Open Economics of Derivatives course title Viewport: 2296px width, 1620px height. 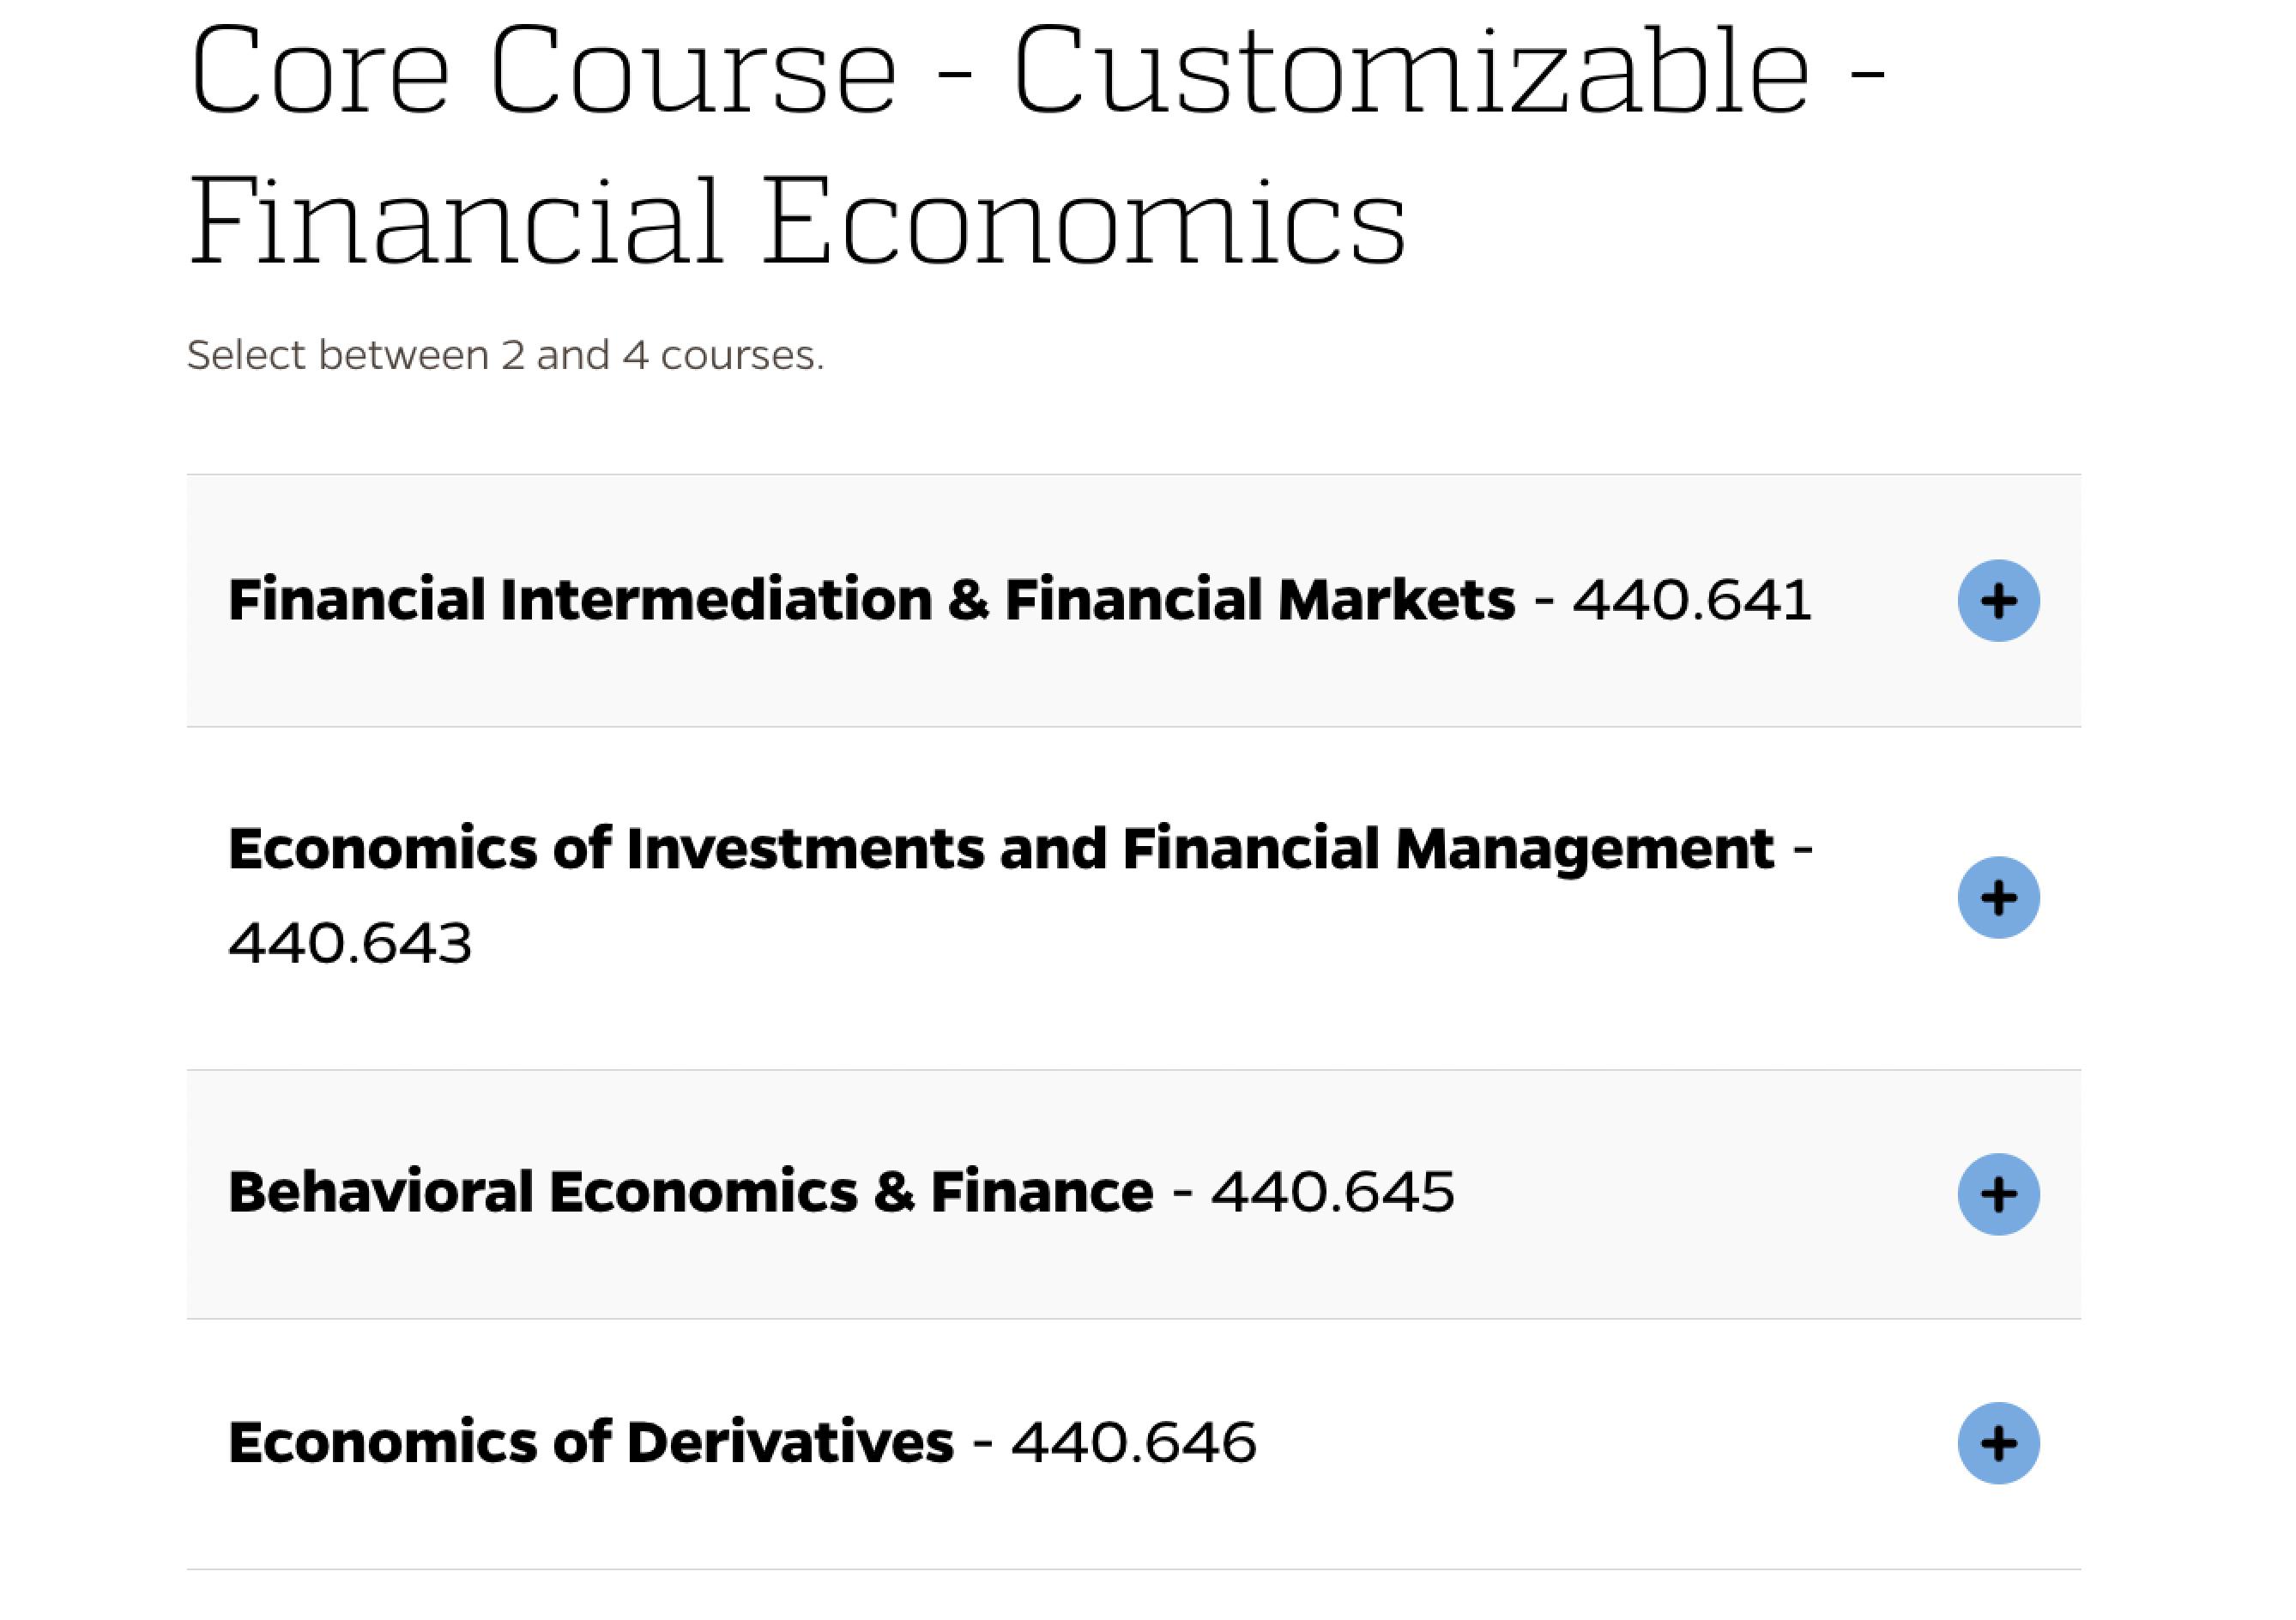[590, 1442]
